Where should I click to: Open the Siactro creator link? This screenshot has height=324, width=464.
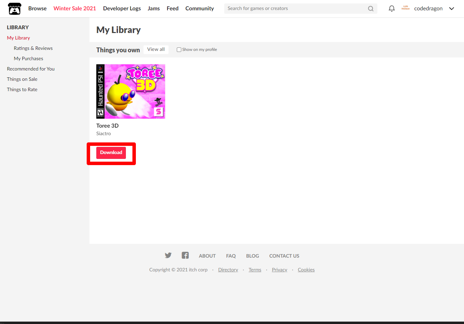[x=104, y=133]
